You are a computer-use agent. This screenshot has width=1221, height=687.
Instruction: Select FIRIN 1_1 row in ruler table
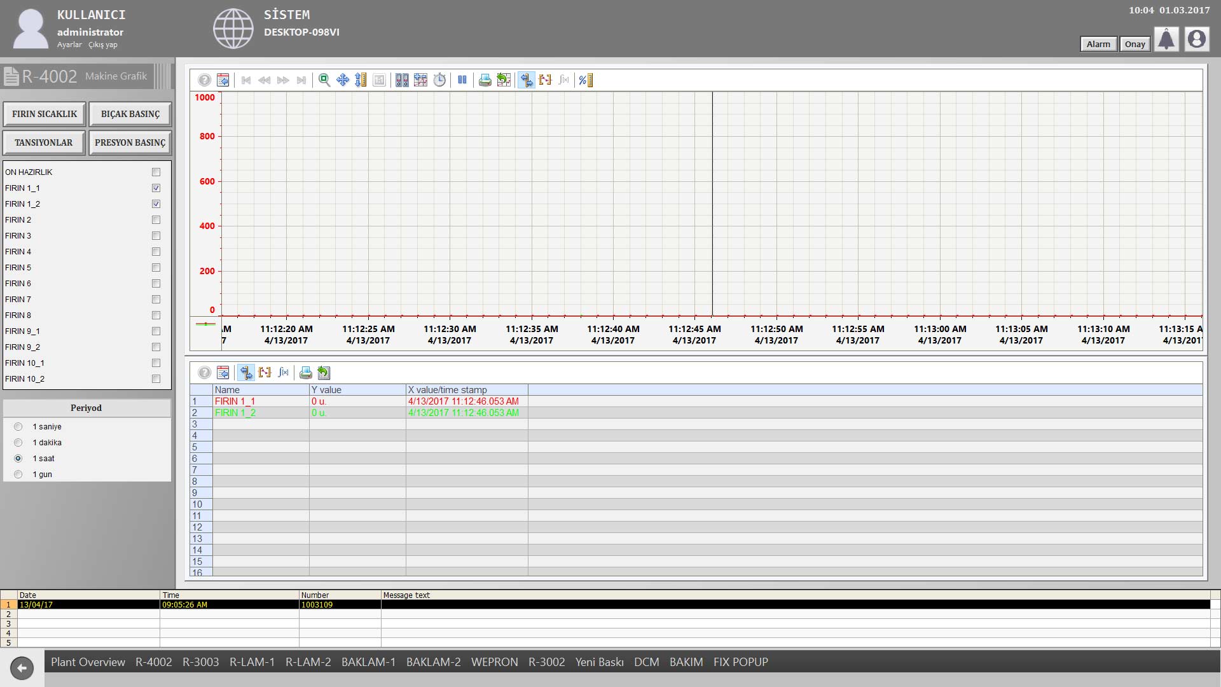[x=696, y=401]
